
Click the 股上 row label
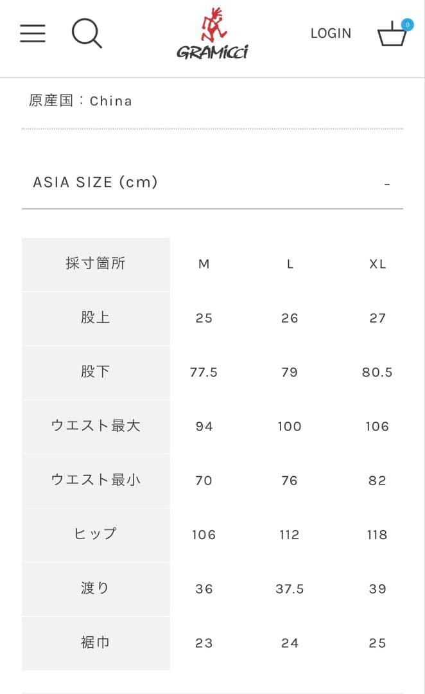pyautogui.click(x=96, y=318)
